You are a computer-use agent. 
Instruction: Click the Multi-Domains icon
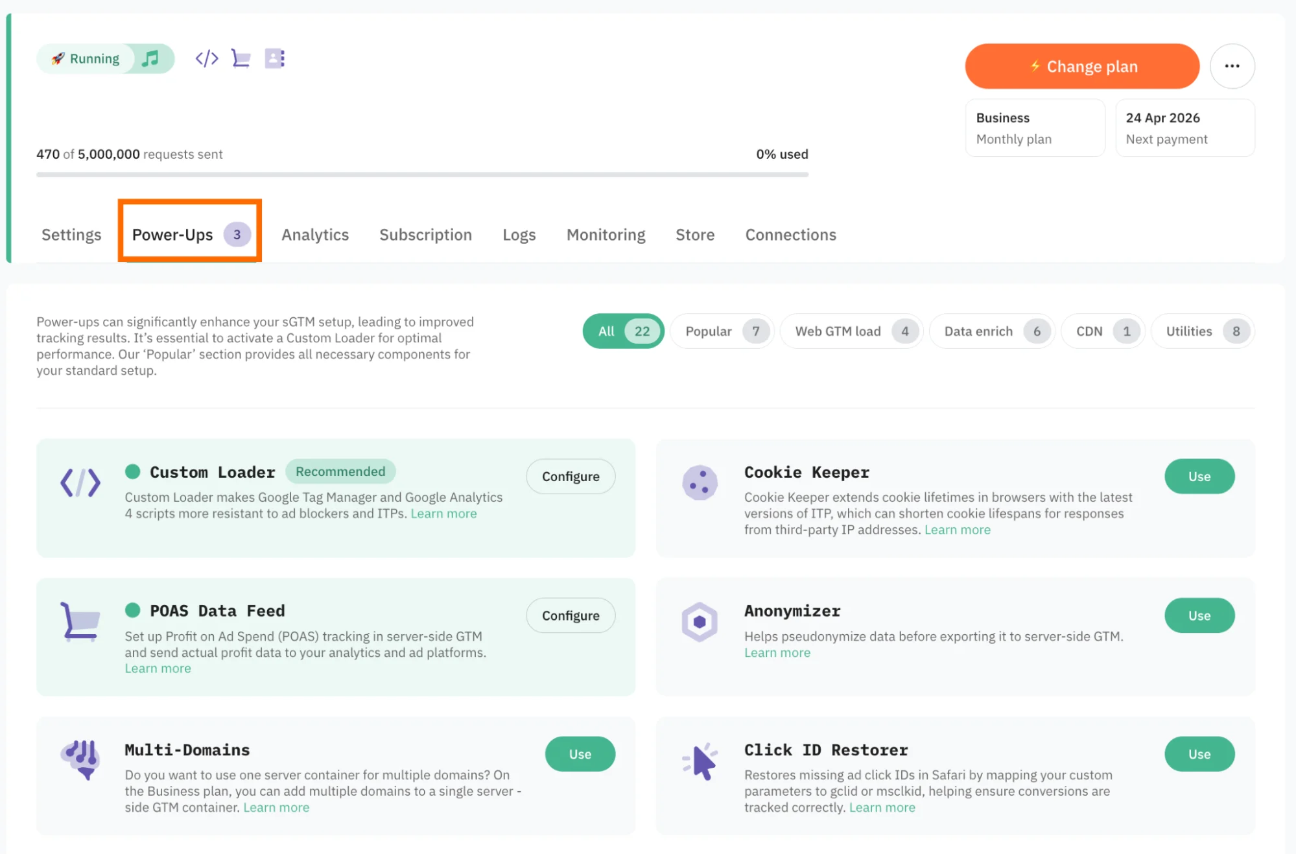(80, 759)
